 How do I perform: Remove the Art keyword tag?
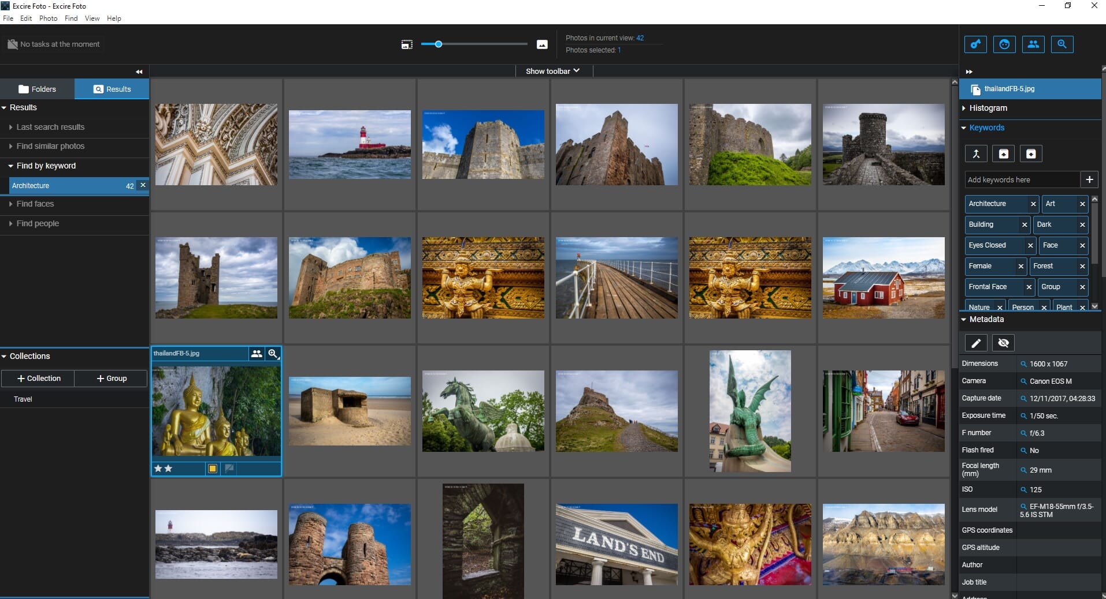click(1082, 204)
